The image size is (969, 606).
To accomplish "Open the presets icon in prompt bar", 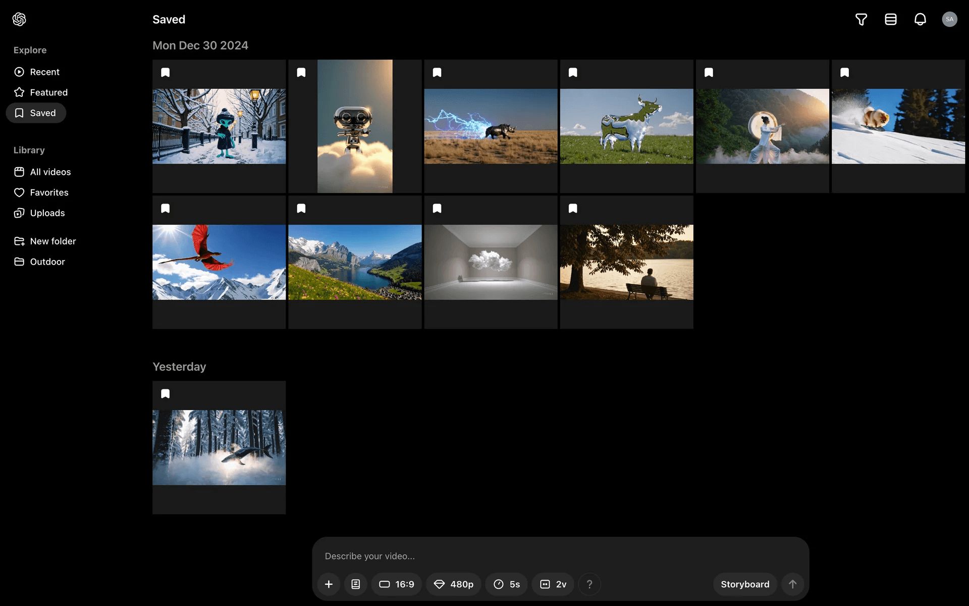I will click(356, 584).
